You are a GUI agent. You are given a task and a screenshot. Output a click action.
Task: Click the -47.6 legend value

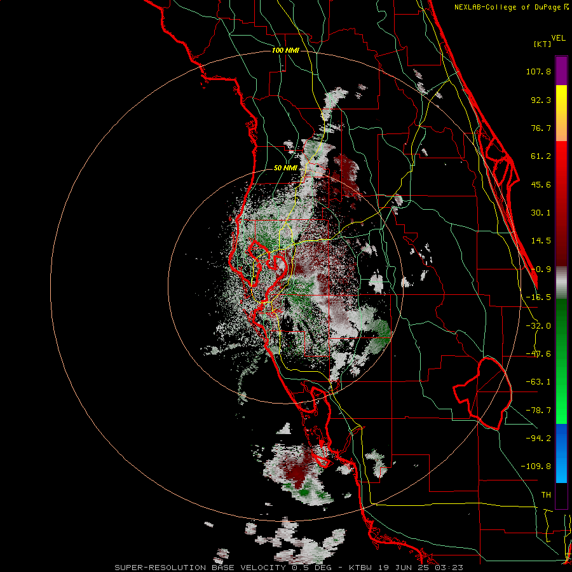538,354
